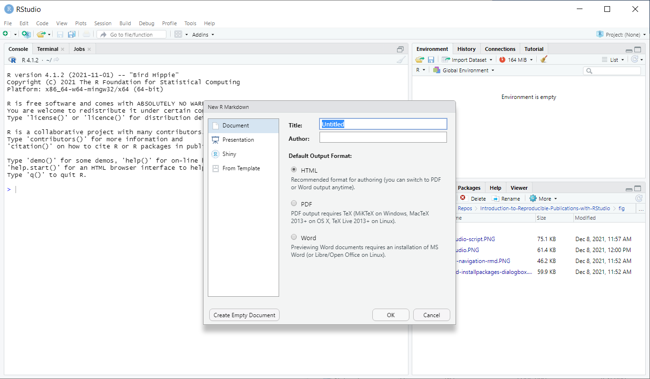Select From Template in the dialog list
This screenshot has width=650, height=379.
point(243,168)
